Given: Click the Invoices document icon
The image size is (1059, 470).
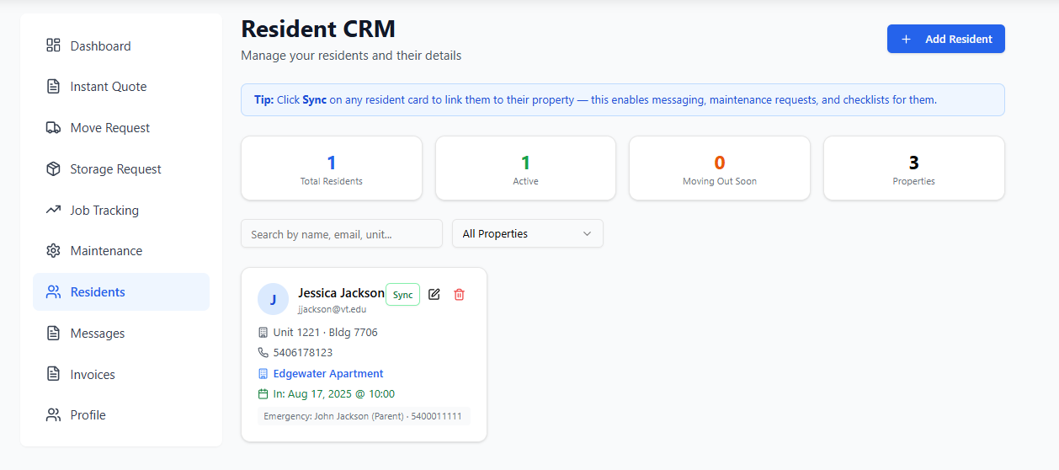Looking at the screenshot, I should click(53, 374).
